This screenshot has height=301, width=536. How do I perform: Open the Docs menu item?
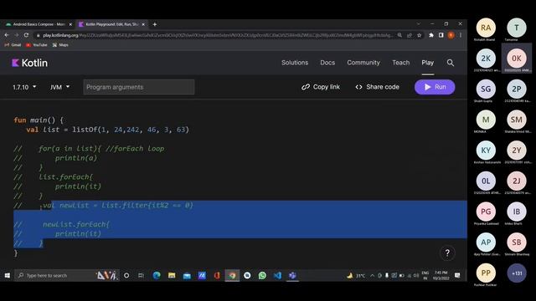[x=327, y=63]
